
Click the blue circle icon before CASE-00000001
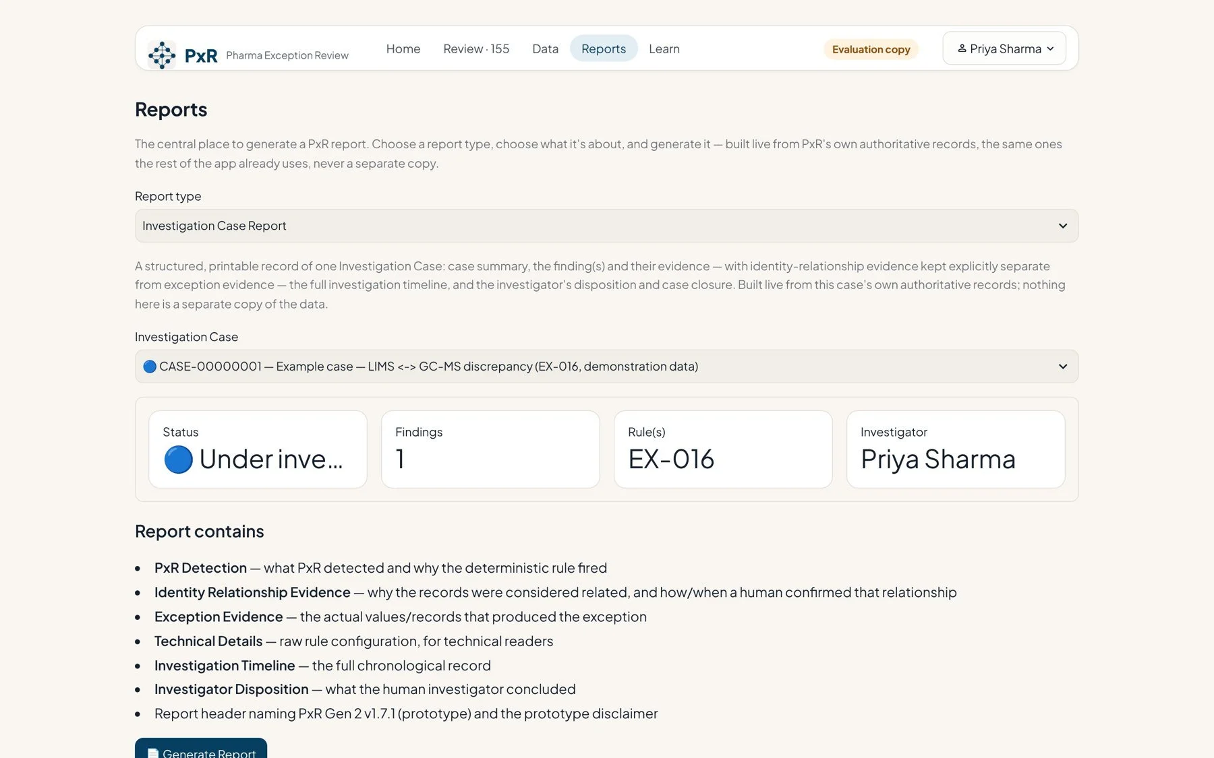[x=150, y=367]
